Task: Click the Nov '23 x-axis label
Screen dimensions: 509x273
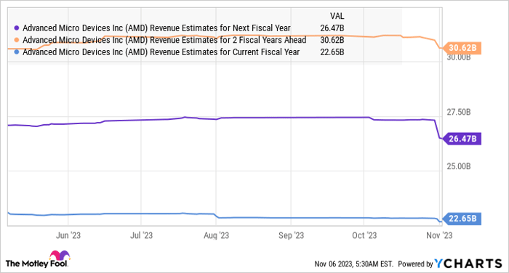Action: point(439,235)
